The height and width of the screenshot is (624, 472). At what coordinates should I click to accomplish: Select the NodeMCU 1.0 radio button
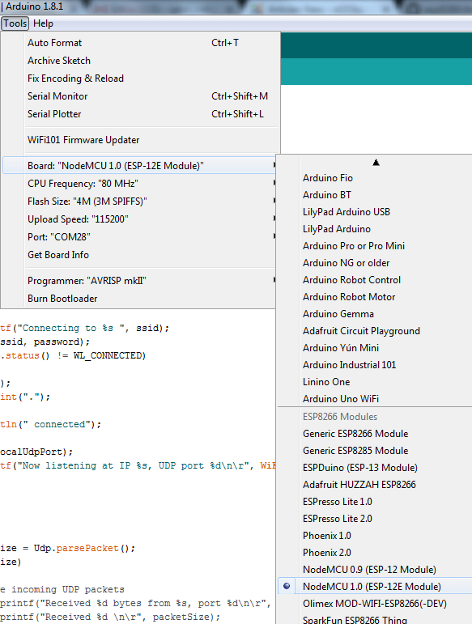(287, 586)
